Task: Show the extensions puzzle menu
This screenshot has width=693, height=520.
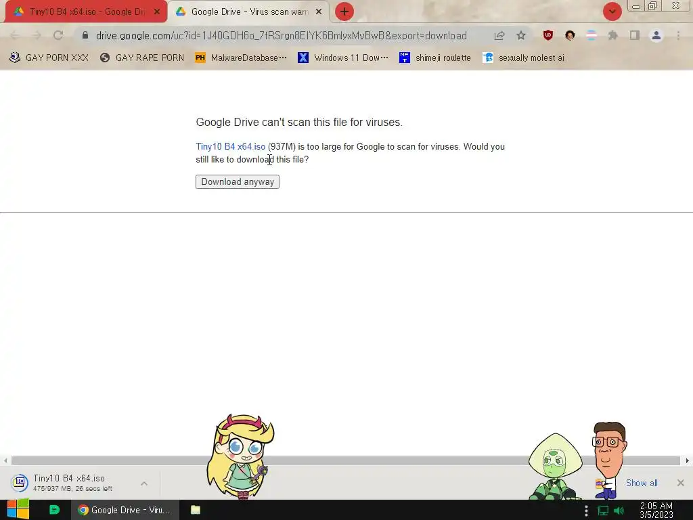Action: (x=612, y=35)
